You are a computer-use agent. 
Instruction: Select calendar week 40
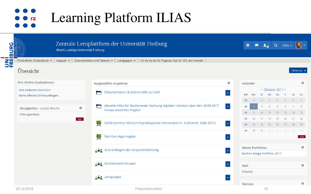[x=246, y=106]
